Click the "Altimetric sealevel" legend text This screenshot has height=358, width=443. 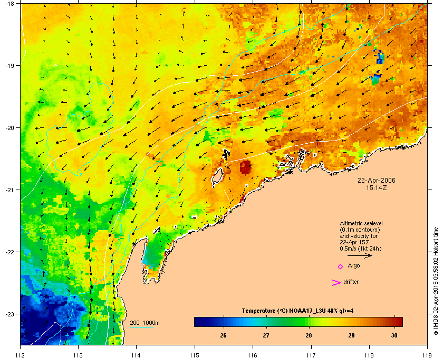pyautogui.click(x=361, y=223)
